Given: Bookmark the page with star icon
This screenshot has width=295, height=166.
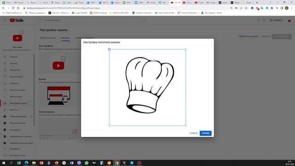Looking at the screenshot, I should click(246, 8).
